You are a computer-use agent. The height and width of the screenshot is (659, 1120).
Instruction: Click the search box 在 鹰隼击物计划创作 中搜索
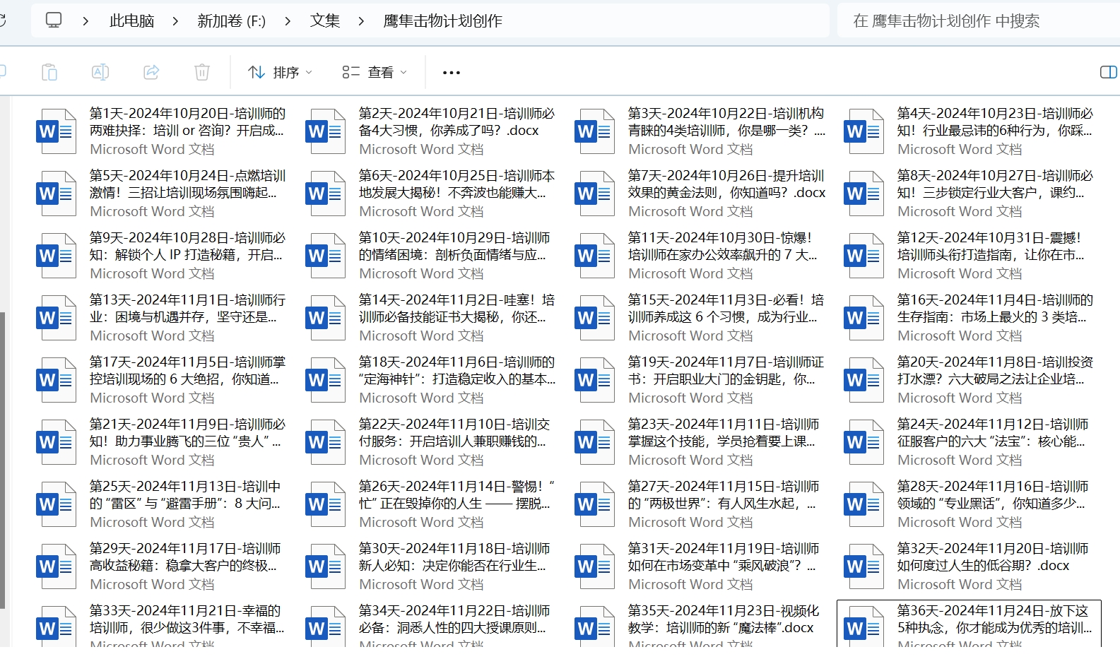pos(978,21)
